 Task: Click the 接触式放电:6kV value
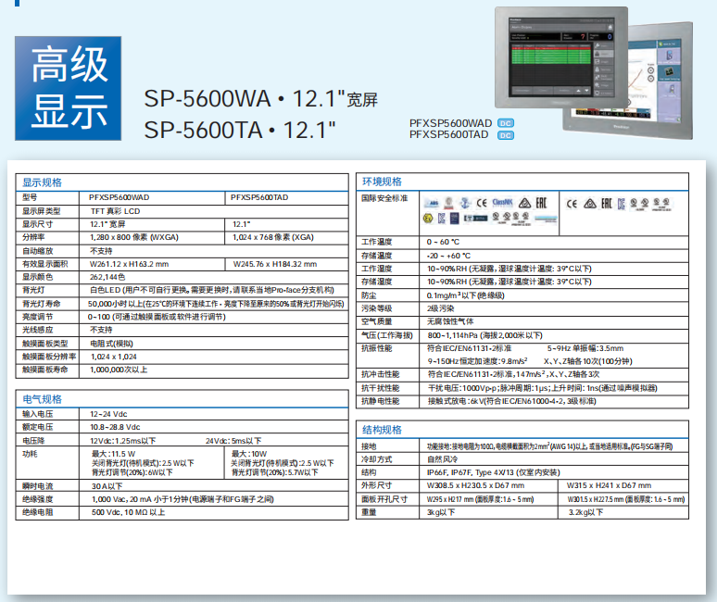click(511, 401)
